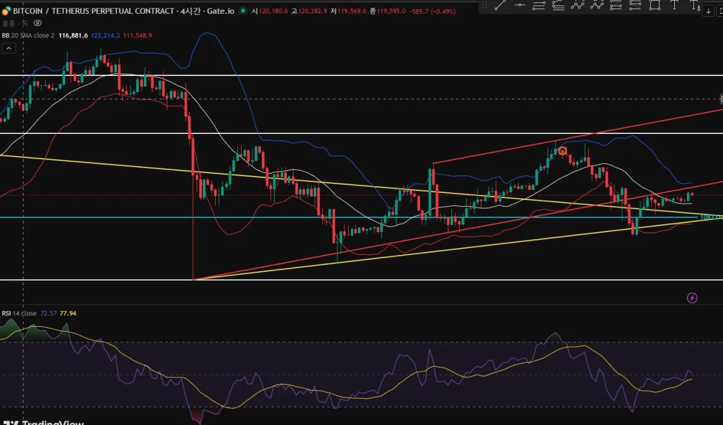Grab the drawing toolbar's dotted drag handle
This screenshot has height=425, width=723.
coord(484,5)
